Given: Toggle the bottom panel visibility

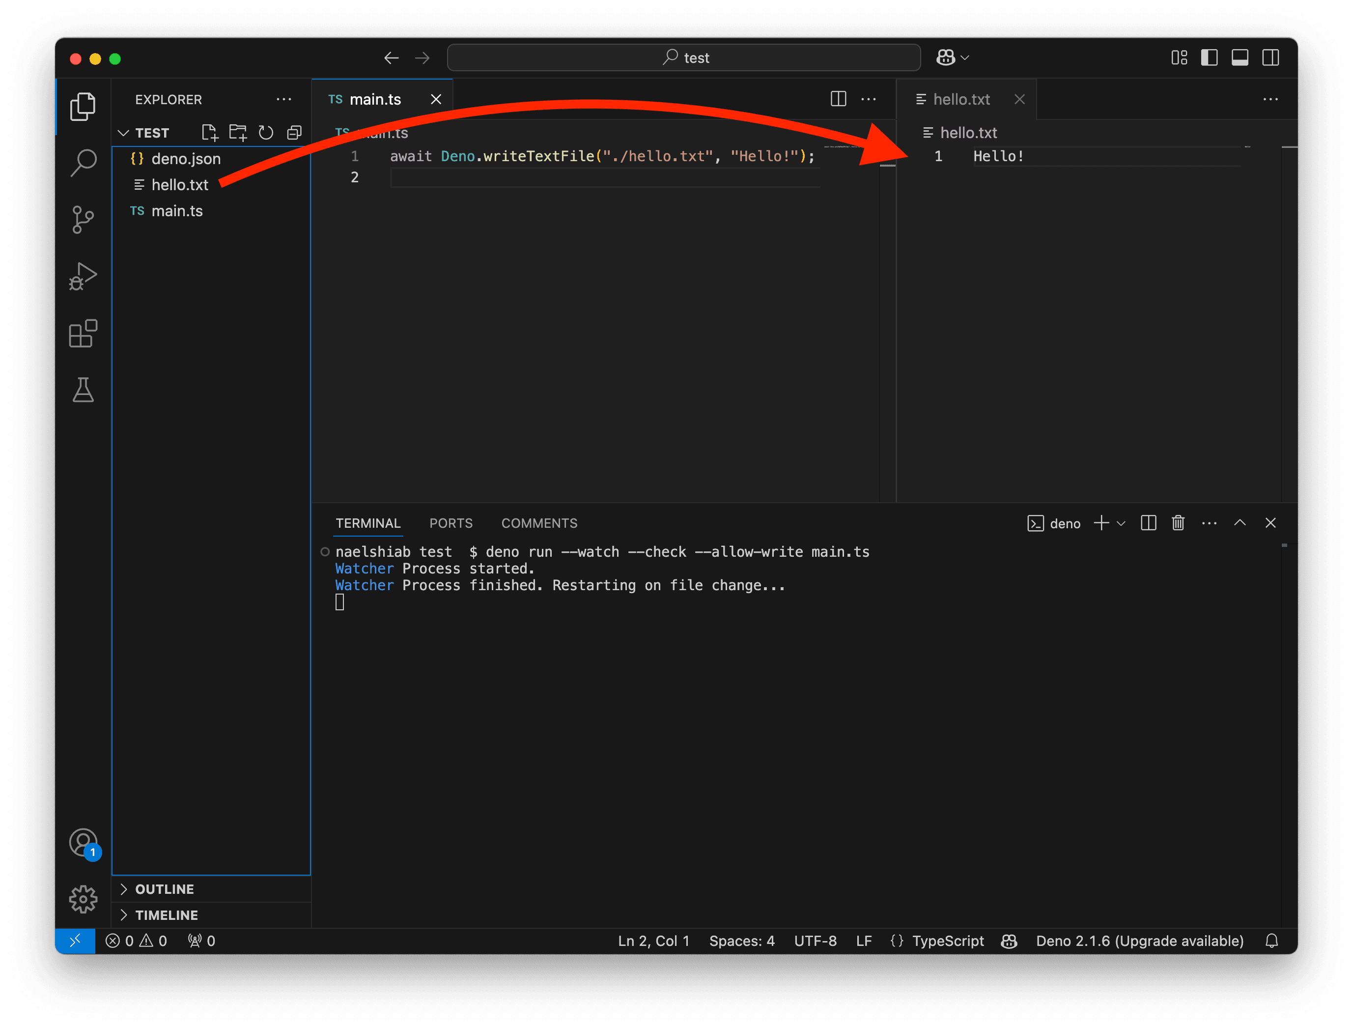Looking at the screenshot, I should point(1240,57).
